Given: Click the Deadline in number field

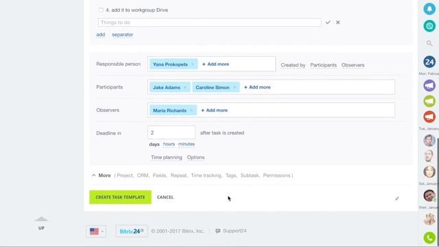Looking at the screenshot, I should tap(171, 132).
